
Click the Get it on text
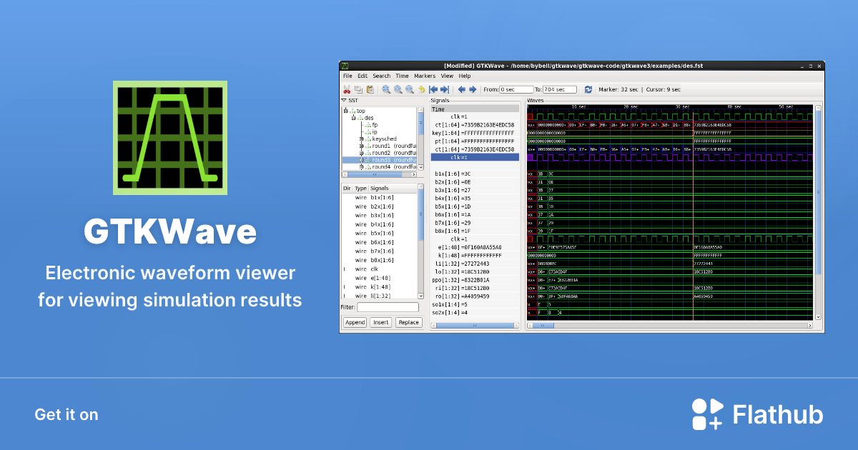(66, 415)
